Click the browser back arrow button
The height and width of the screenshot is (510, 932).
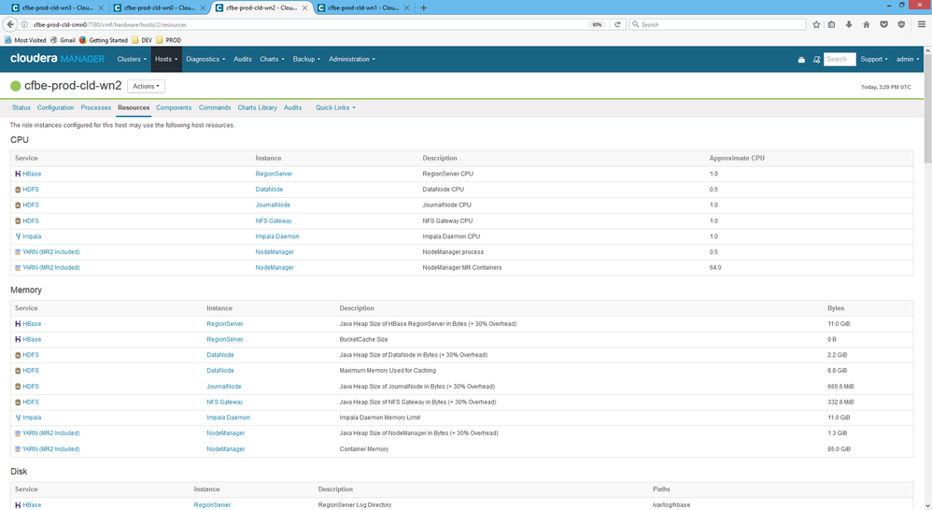click(10, 24)
